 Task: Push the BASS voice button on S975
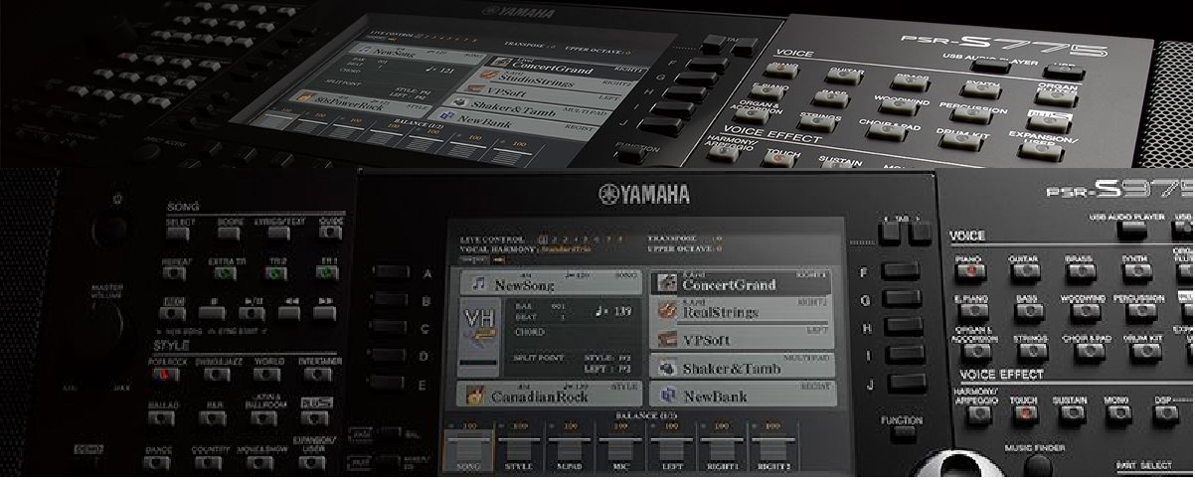pyautogui.click(x=1028, y=311)
